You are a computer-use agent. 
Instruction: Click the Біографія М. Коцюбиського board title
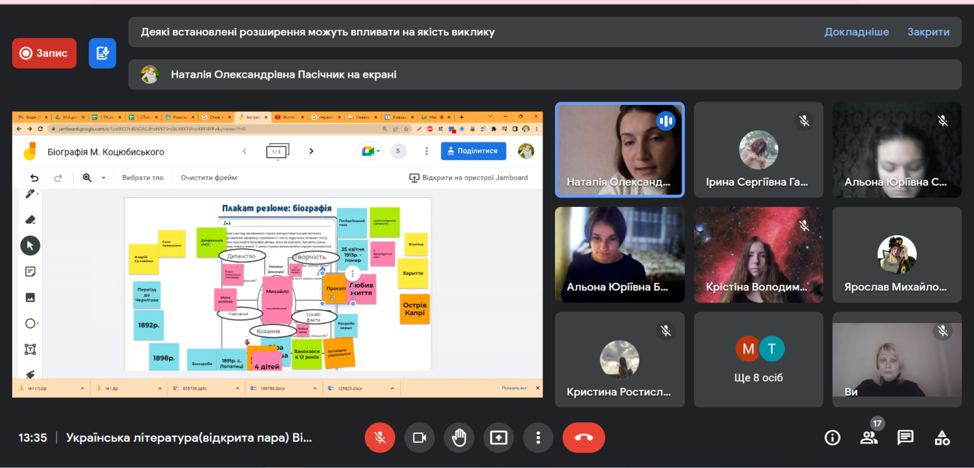tap(106, 152)
